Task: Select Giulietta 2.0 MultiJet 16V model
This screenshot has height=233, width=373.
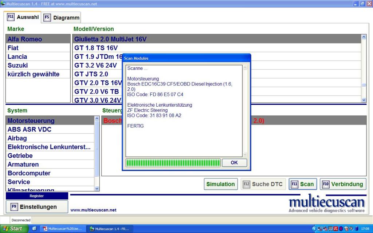Action: 217,39
